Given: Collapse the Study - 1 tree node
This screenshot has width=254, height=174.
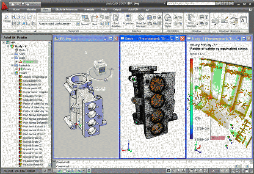Looking at the screenshot, I should (8, 46).
